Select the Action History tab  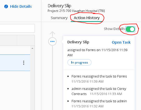click(87, 18)
